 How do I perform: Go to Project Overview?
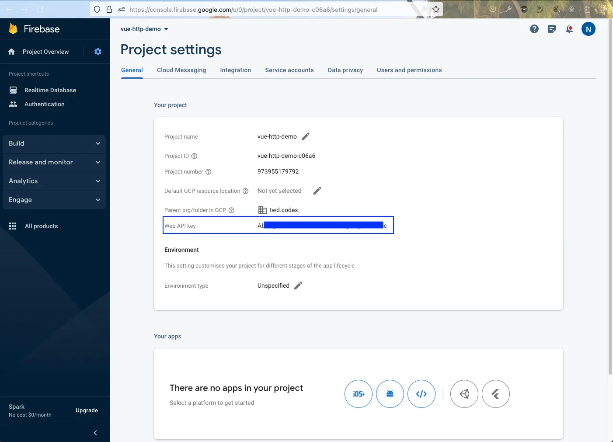click(46, 52)
